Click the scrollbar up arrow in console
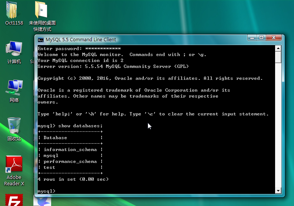This screenshot has width=294, height=206. click(x=278, y=48)
